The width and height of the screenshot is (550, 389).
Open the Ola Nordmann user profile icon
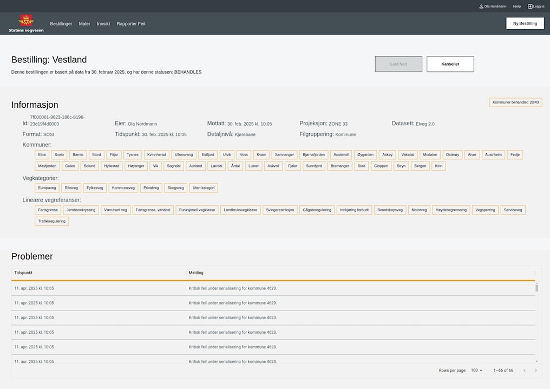481,7
